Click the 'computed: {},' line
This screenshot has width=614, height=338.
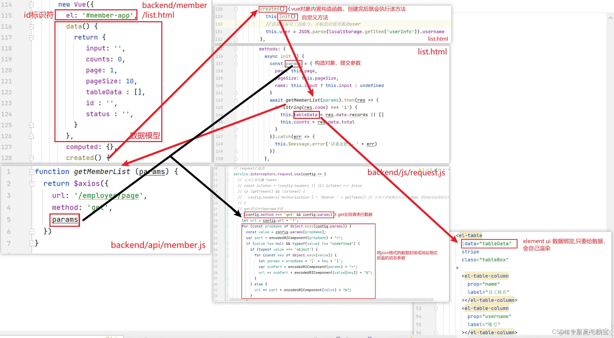92,147
